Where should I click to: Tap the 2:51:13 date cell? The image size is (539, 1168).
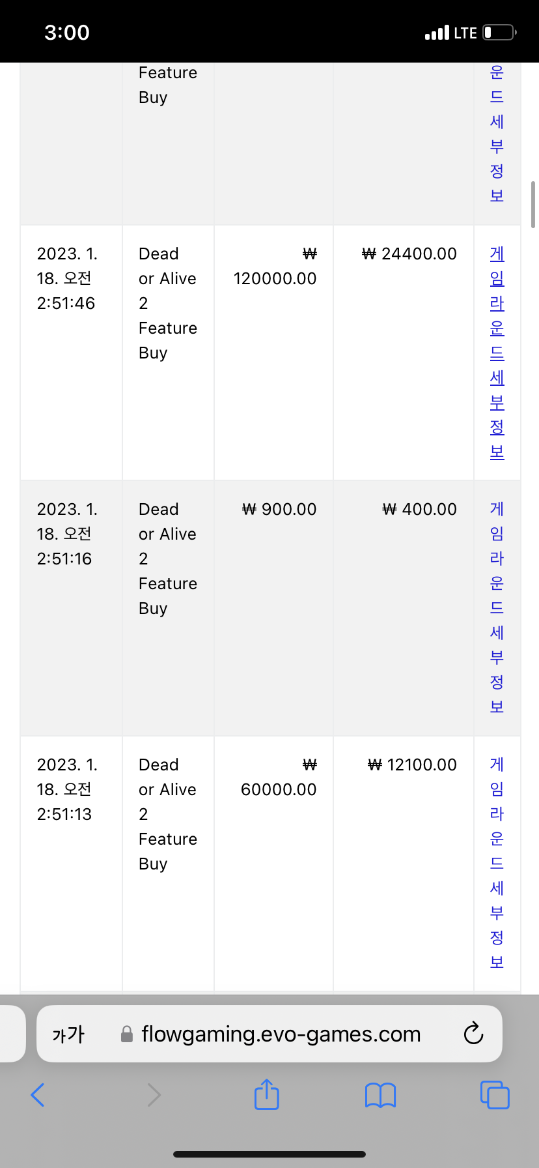pos(71,864)
